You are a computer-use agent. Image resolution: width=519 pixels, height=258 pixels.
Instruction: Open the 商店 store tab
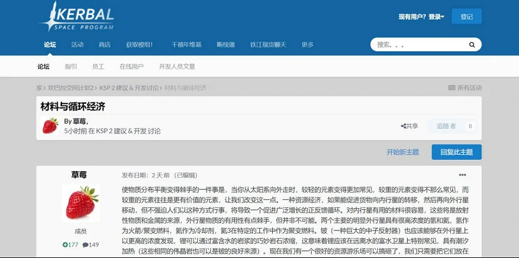tap(105, 44)
